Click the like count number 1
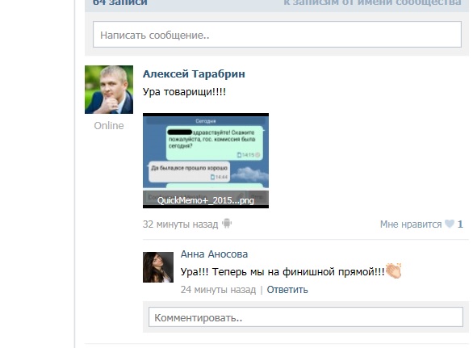 click(x=460, y=224)
